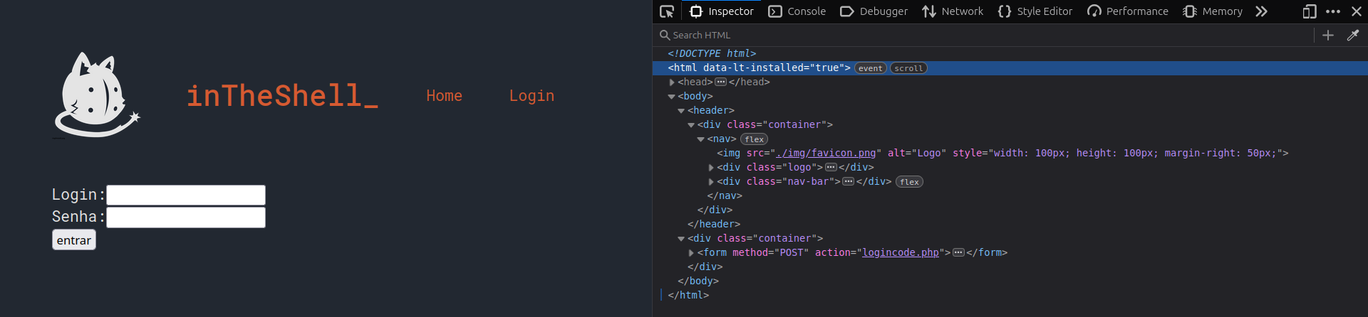Switch to the Console tab
The width and height of the screenshot is (1368, 317).
[x=797, y=11]
